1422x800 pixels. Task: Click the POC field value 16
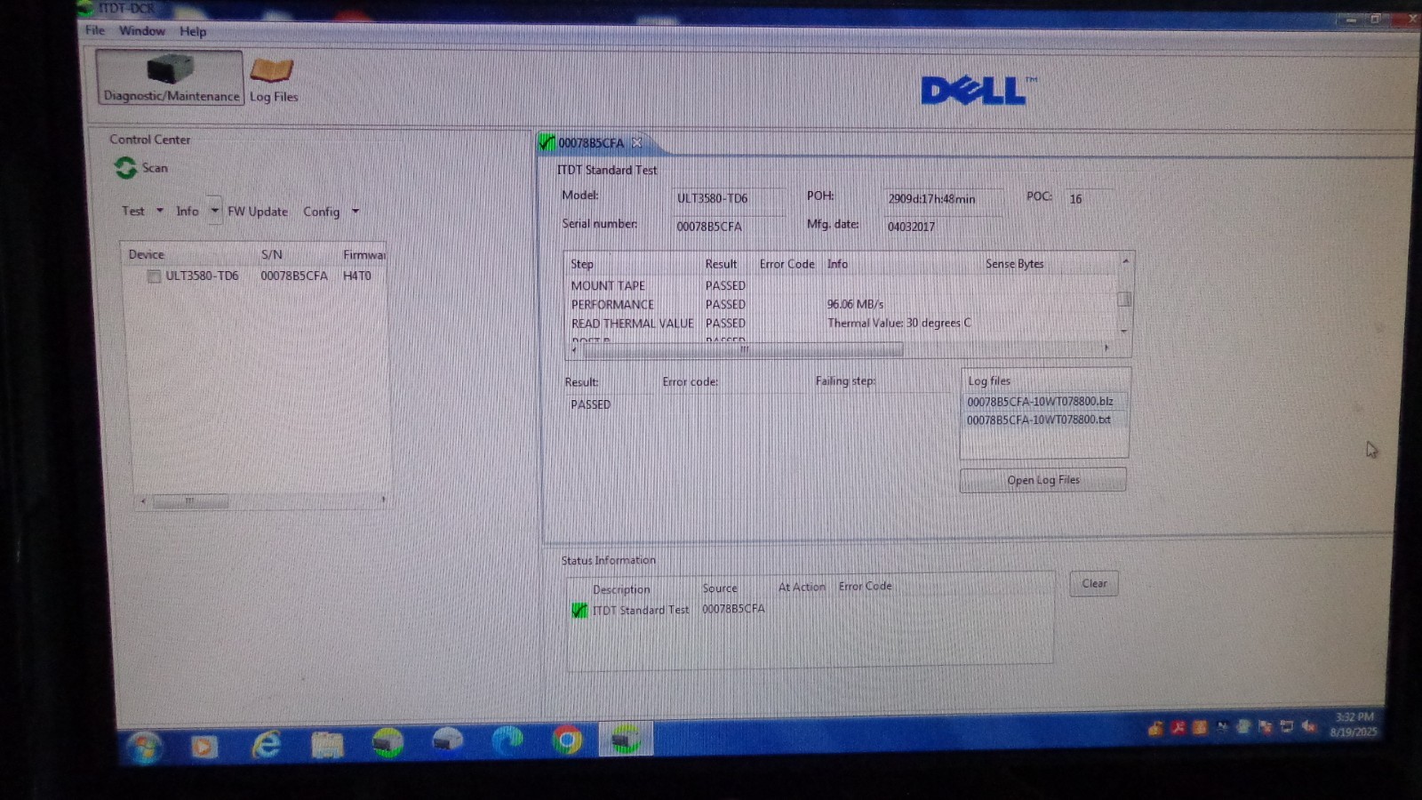pyautogui.click(x=1089, y=199)
